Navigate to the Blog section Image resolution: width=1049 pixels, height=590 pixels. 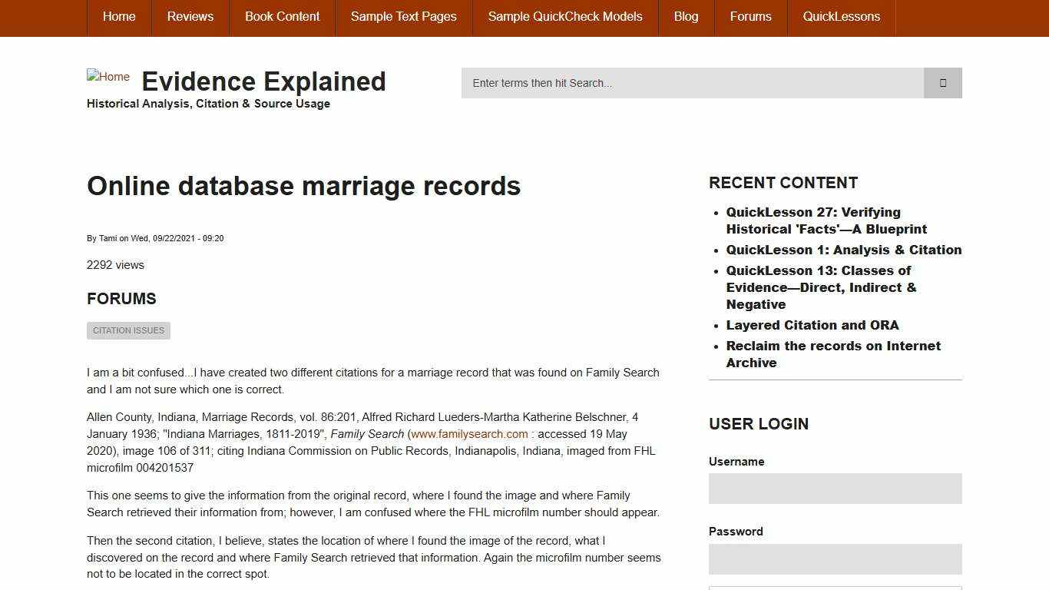(686, 16)
